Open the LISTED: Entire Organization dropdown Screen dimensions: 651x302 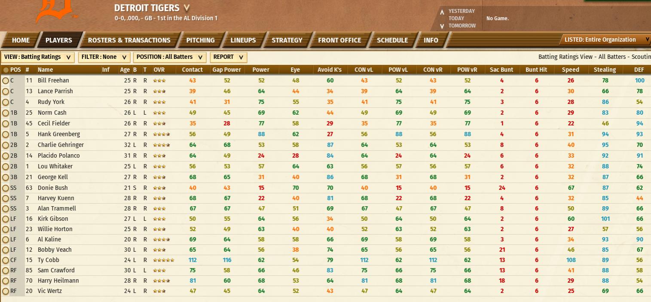click(x=605, y=40)
